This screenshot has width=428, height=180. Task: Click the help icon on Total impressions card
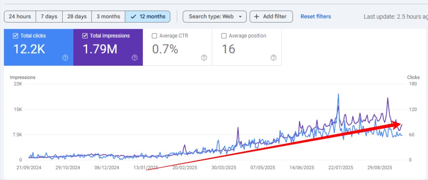(x=135, y=58)
